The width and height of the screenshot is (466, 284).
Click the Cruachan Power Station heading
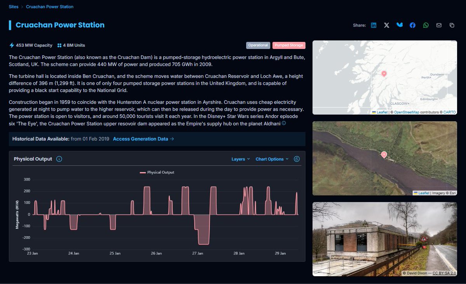pos(60,25)
